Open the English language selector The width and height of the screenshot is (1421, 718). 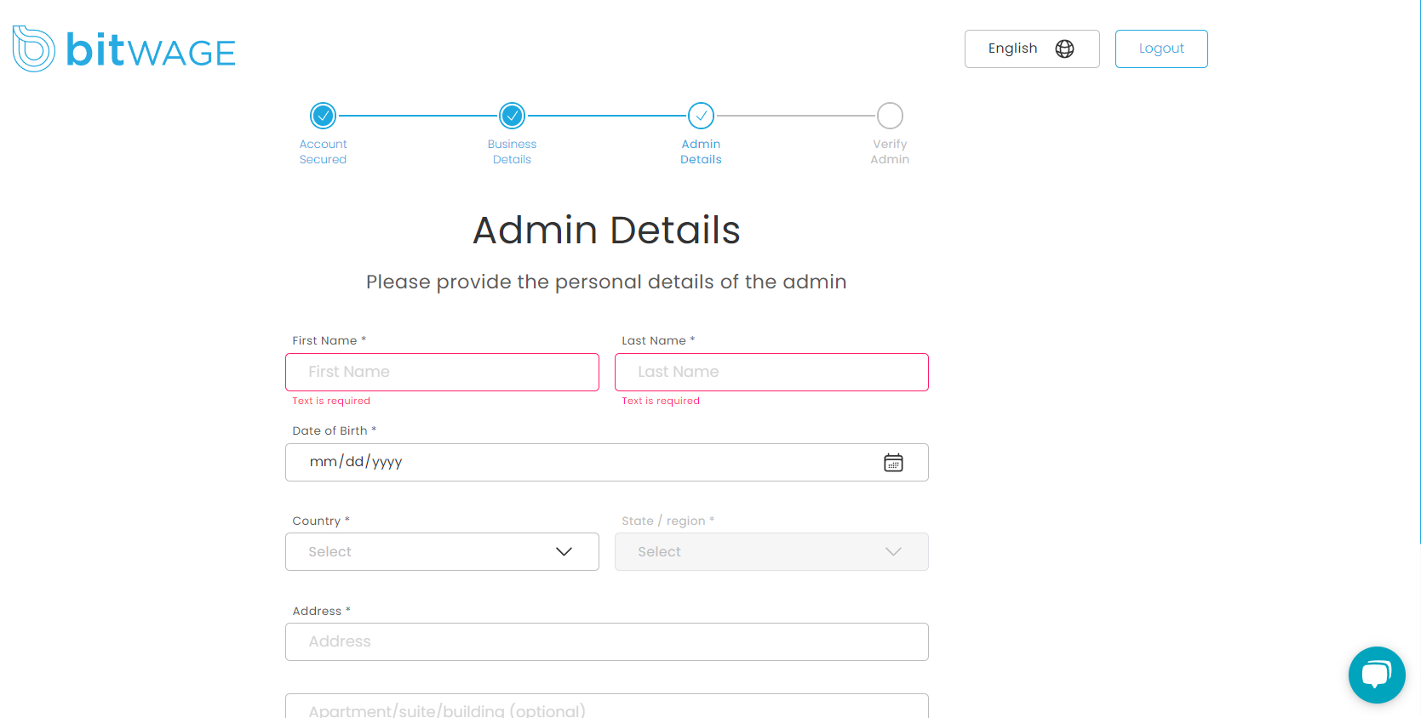click(x=1031, y=49)
